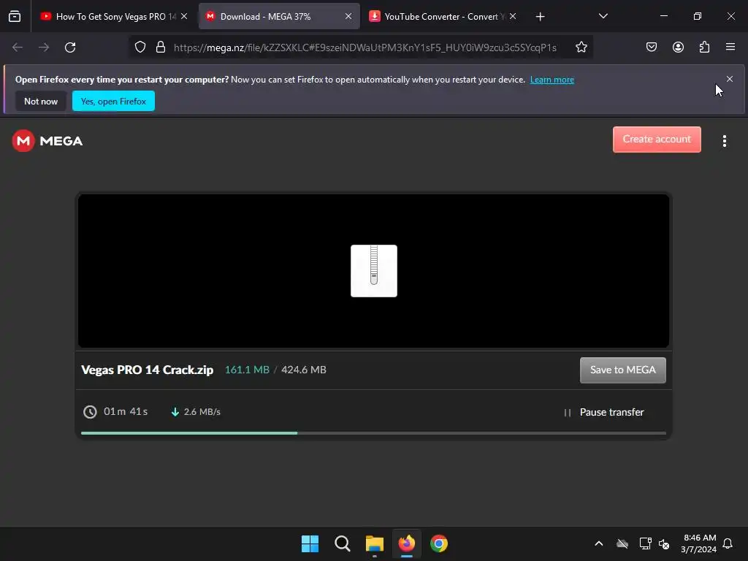748x561 pixels.
Task: Open File Explorer from the taskbar
Action: 375,543
